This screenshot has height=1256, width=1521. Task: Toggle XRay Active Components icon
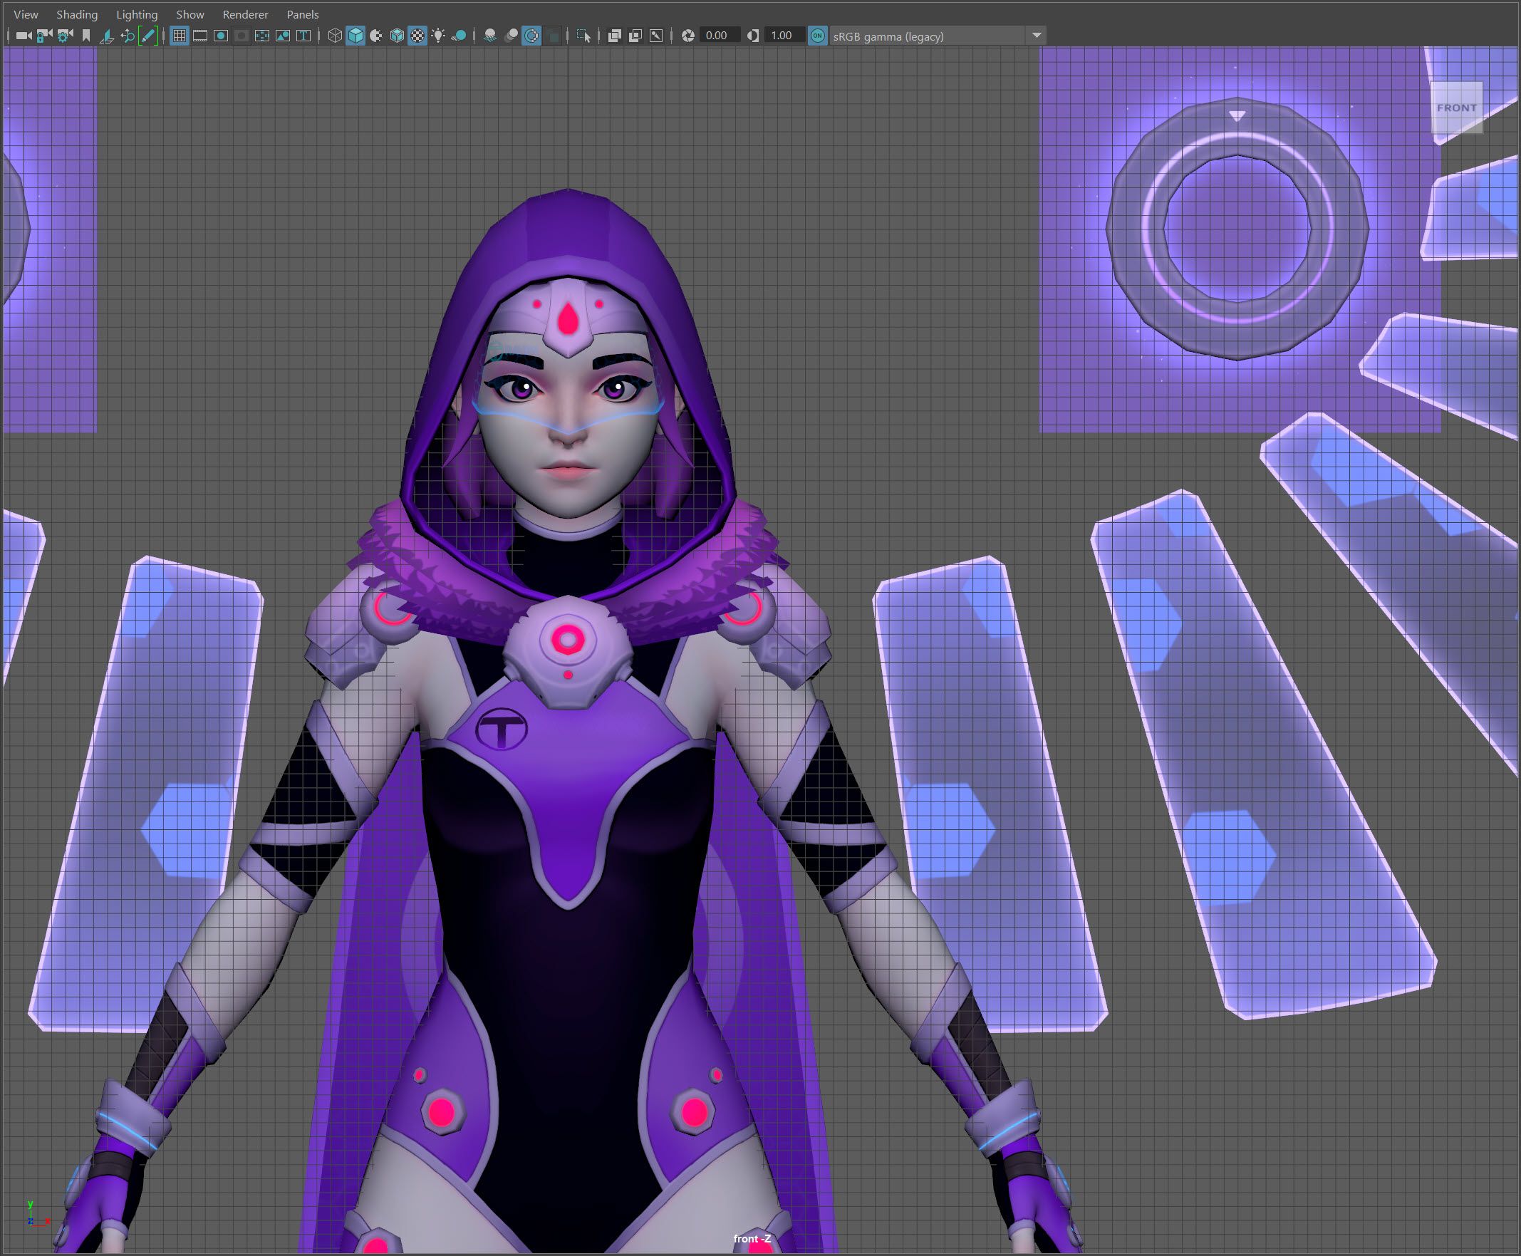(x=635, y=36)
